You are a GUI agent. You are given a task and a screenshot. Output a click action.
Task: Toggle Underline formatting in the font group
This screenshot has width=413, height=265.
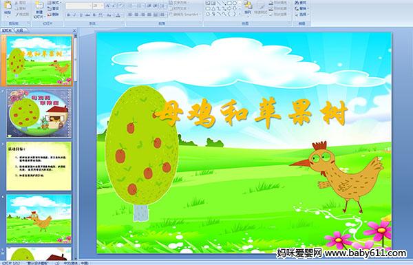pos(81,15)
